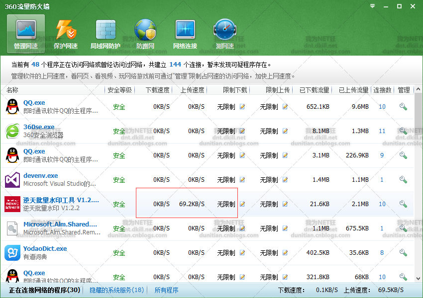Screen dimensions: 423x298
Task: Open the 网络连接 monitor icon
Action: coord(185,30)
